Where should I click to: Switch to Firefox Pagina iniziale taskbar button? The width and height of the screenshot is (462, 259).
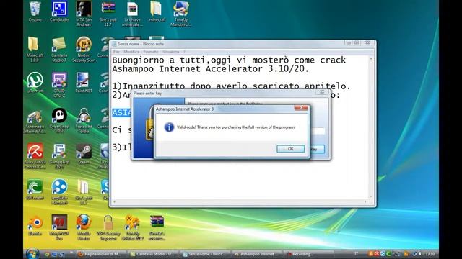tap(100, 254)
